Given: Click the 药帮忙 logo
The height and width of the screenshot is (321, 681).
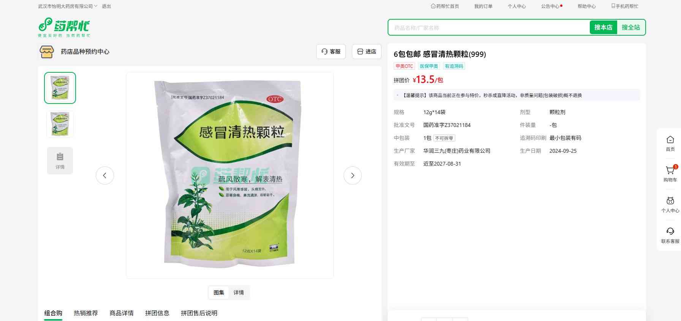Looking at the screenshot, I should (x=64, y=28).
